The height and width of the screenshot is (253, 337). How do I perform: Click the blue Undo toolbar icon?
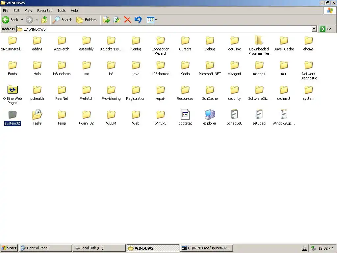click(x=138, y=20)
